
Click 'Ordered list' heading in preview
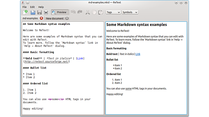click(114, 74)
